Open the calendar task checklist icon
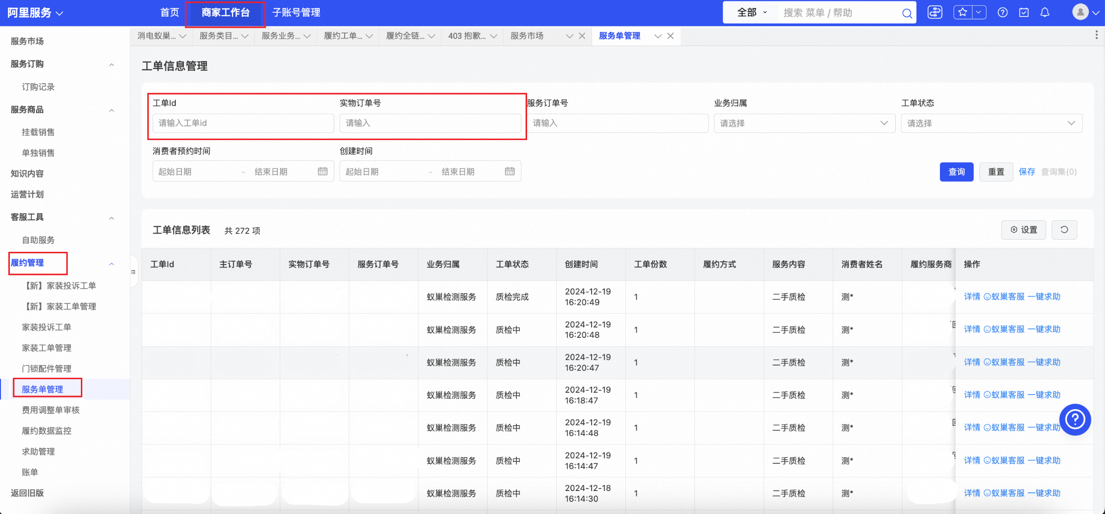This screenshot has width=1105, height=514. [1024, 13]
